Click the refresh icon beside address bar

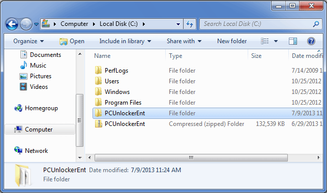tap(190, 24)
